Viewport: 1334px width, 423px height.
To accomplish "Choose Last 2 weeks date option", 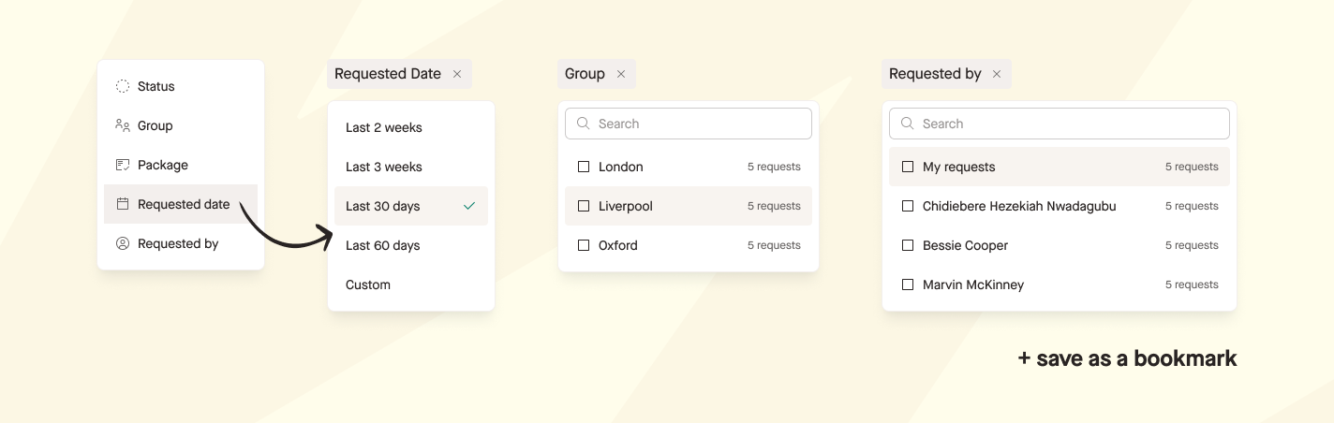I will 384,127.
